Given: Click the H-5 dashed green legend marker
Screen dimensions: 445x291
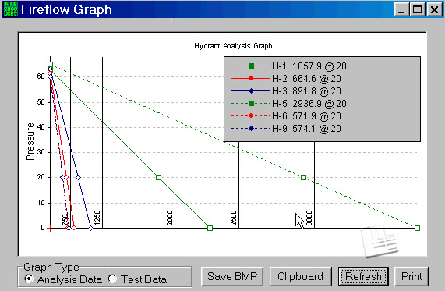Looking at the screenshot, I should click(x=251, y=104).
